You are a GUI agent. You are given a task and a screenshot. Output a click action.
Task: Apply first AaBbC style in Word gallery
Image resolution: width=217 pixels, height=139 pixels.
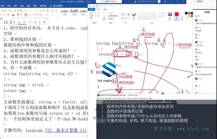[64, 12]
